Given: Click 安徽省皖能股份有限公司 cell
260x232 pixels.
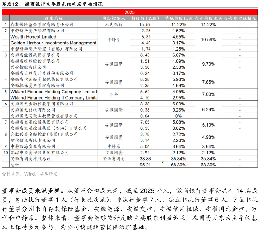Looking at the screenshot, I should pos(35,61).
